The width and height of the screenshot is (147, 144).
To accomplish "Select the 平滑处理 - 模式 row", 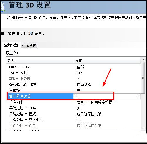I will [73, 114].
